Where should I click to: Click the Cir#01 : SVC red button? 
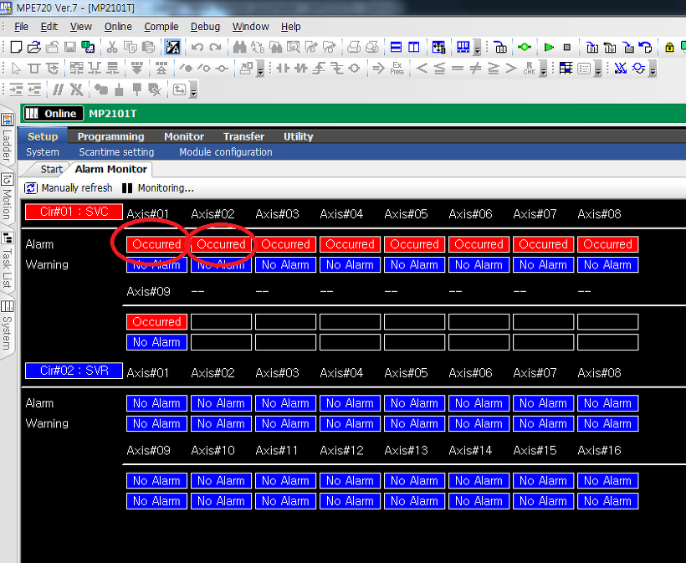coord(74,212)
